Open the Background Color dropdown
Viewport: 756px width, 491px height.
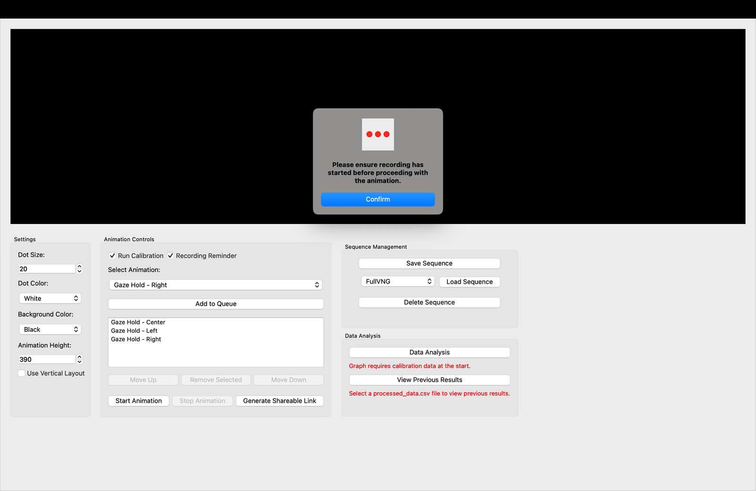click(50, 329)
